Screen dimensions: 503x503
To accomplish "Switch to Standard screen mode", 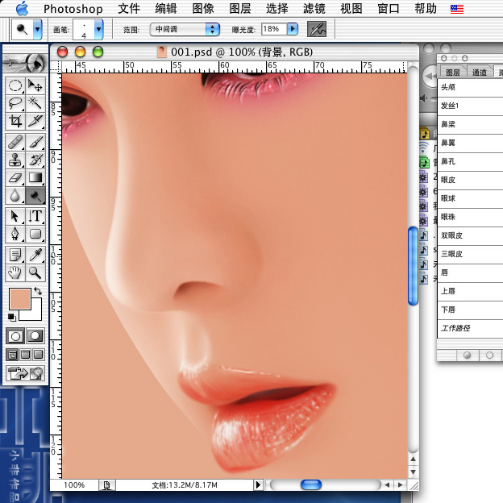I will pyautogui.click(x=12, y=355).
